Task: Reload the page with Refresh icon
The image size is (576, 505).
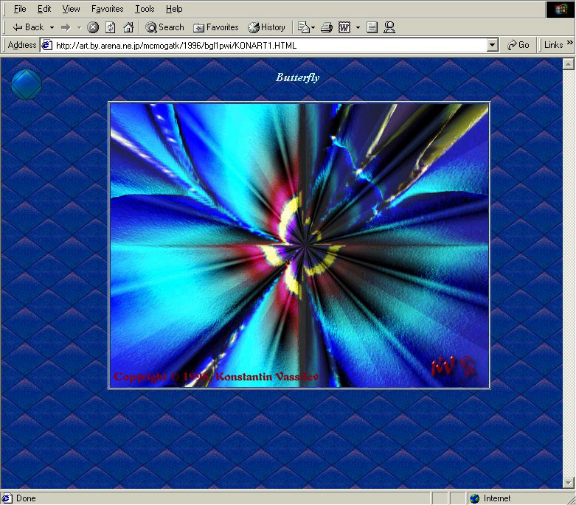Action: (111, 27)
